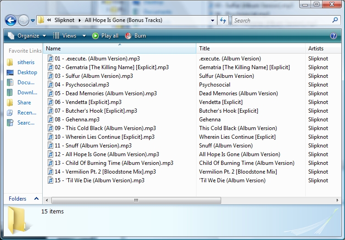This screenshot has width=345, height=240.
Task: Select the 01 - .execute. mp3 file icon
Action: (50, 59)
